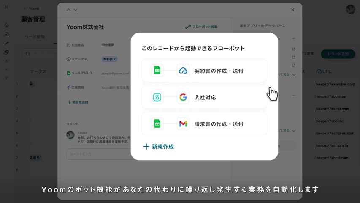Click Tanaka's comment avatar
Viewport: 360px width, 203px height.
pyautogui.click(x=70, y=135)
